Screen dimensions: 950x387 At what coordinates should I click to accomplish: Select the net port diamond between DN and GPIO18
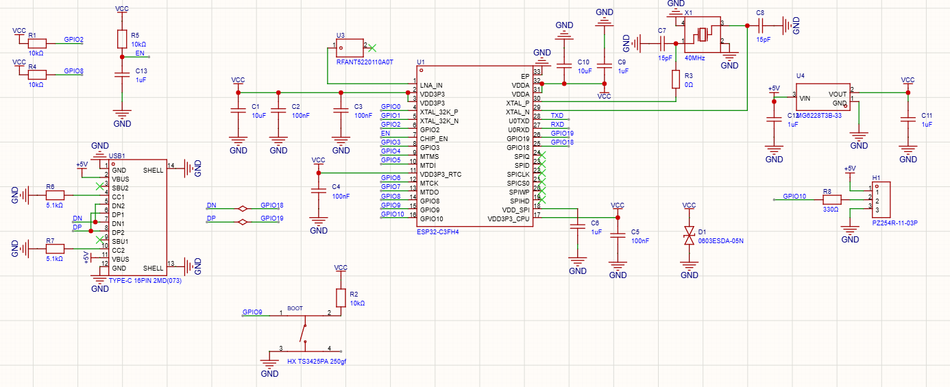tap(242, 208)
